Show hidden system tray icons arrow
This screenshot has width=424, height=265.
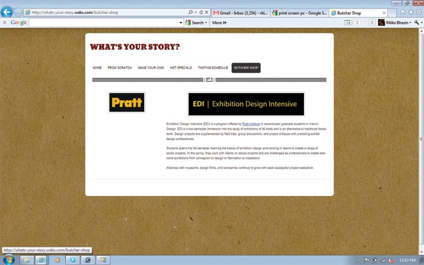359,260
